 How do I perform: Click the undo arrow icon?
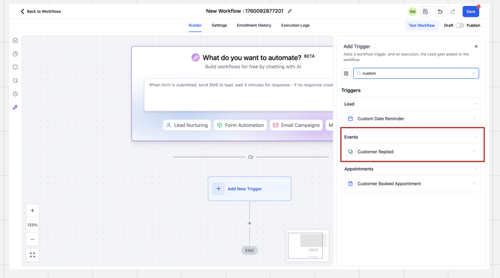point(440,11)
